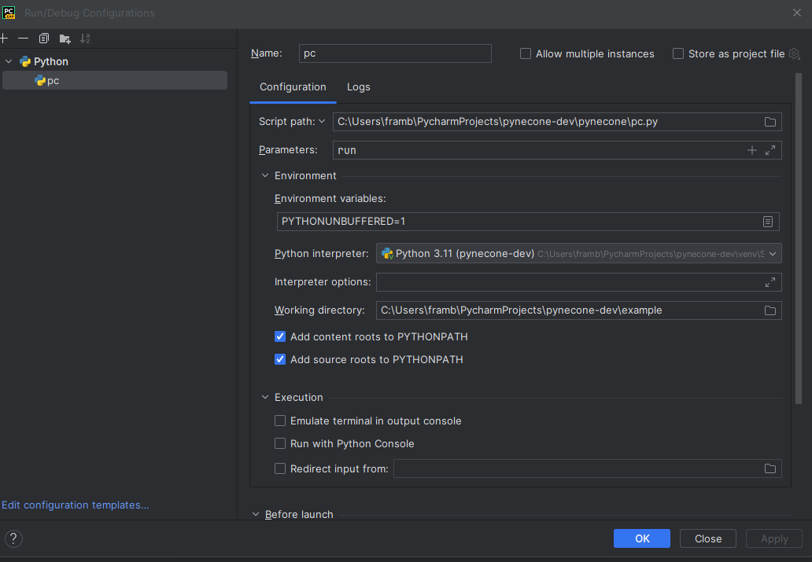Image resolution: width=812 pixels, height=562 pixels.
Task: Remove the selected run configuration
Action: pos(23,38)
